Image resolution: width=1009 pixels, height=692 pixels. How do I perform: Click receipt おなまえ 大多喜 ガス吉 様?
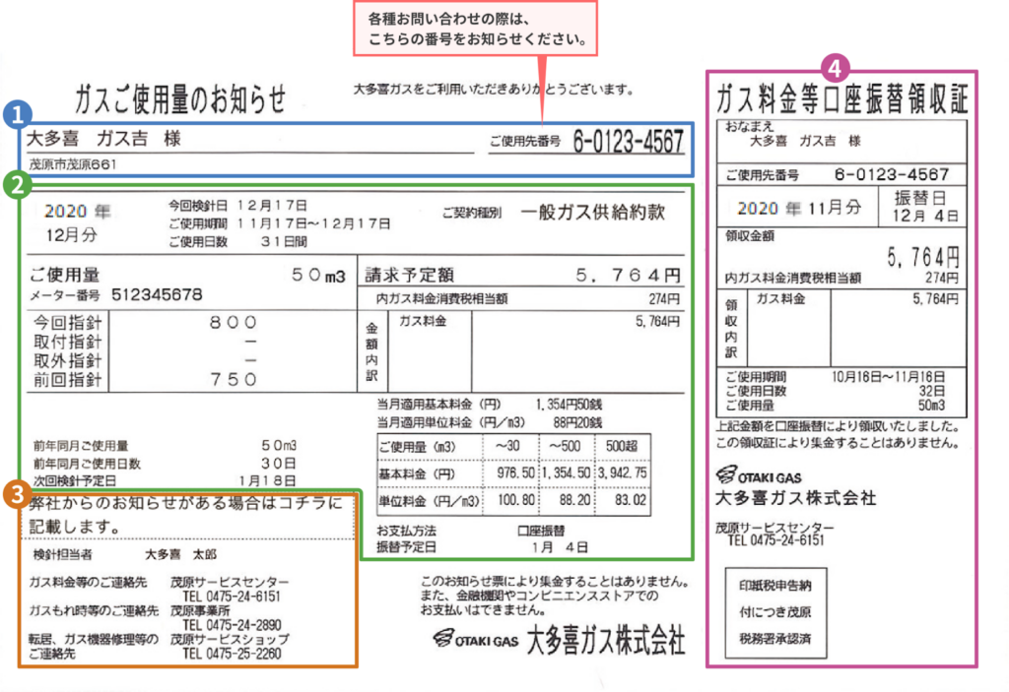point(805,140)
